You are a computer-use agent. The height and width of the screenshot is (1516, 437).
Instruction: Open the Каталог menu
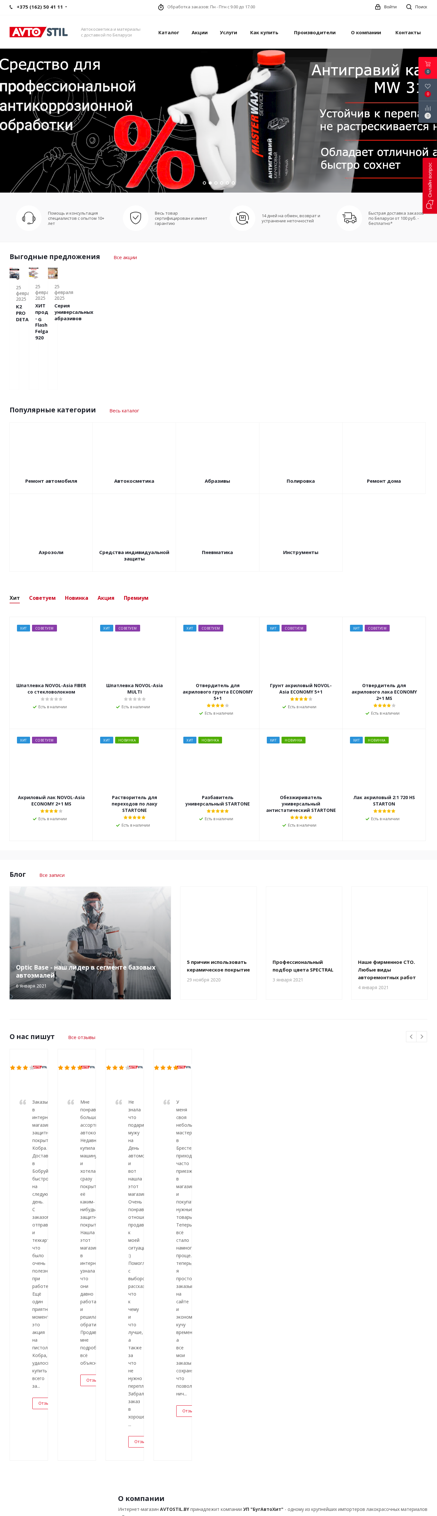coord(169,32)
